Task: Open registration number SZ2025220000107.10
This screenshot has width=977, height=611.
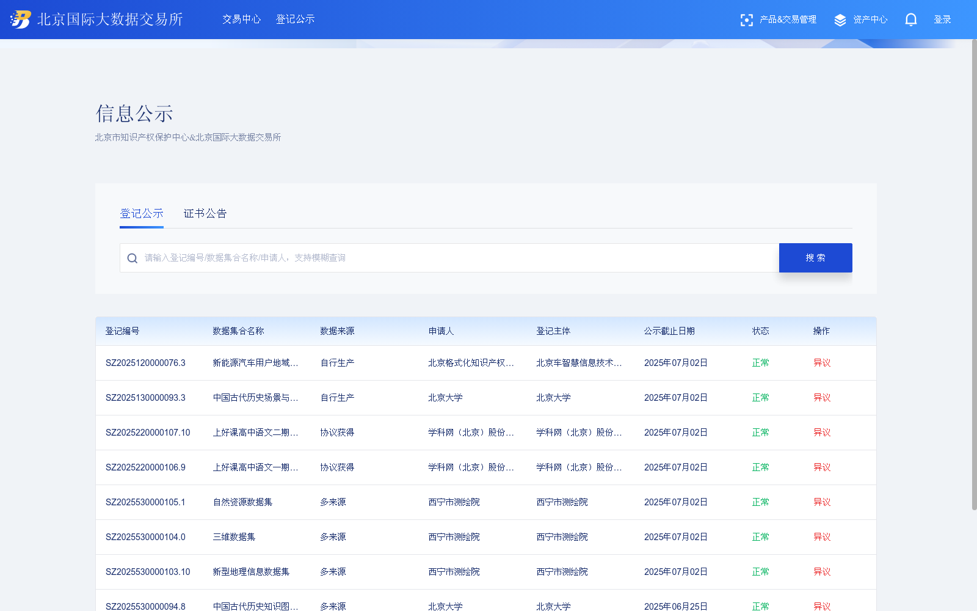Action: pyautogui.click(x=148, y=433)
